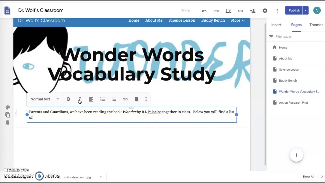This screenshot has width=325, height=183.
Task: Click the site document title field
Action: [x=41, y=10]
